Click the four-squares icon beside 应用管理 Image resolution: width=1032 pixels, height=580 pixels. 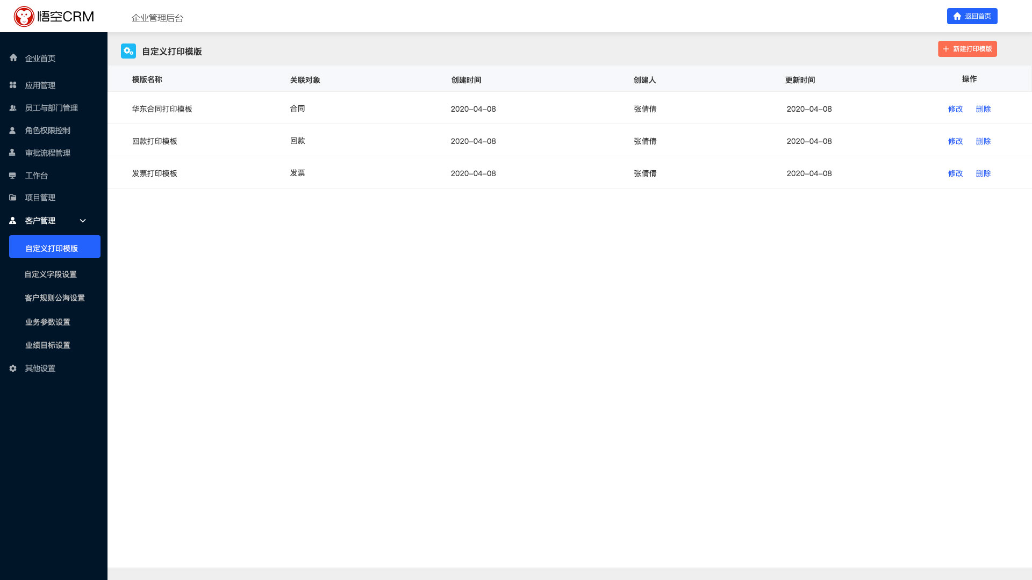(13, 85)
